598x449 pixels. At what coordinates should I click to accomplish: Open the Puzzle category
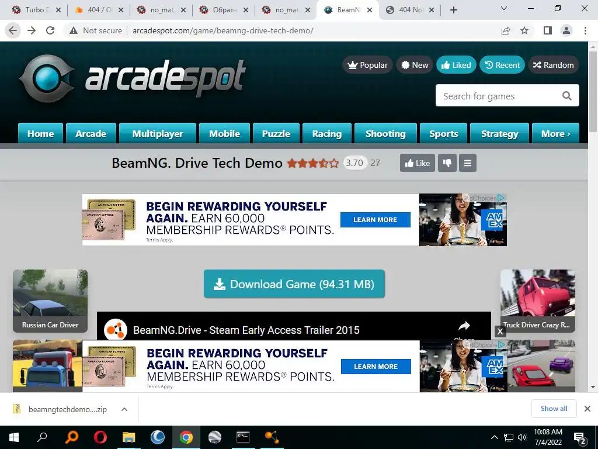coord(276,133)
